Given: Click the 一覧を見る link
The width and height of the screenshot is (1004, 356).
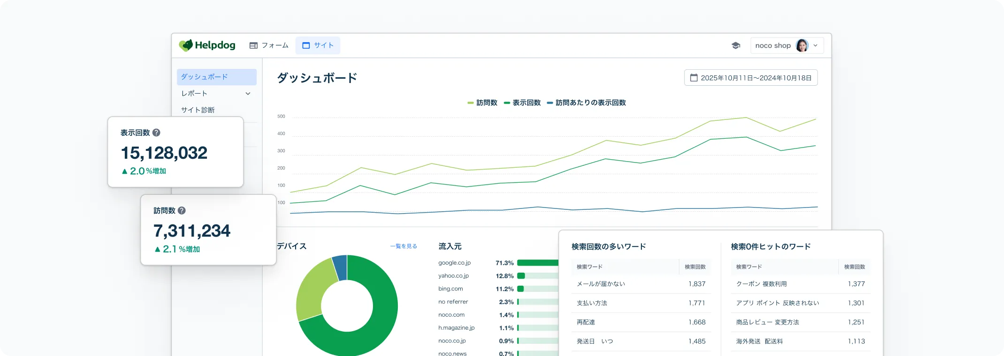Looking at the screenshot, I should click(403, 246).
